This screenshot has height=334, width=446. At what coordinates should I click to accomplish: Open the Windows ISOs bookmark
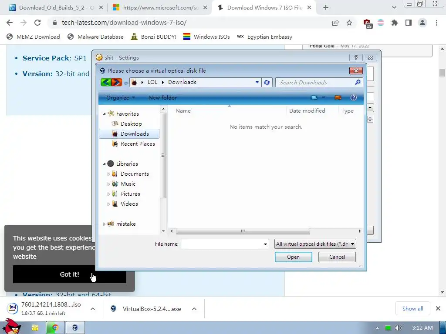point(206,37)
